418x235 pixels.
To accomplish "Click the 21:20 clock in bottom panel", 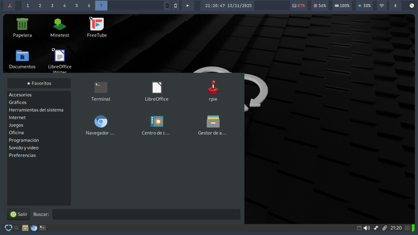I will click(396, 228).
